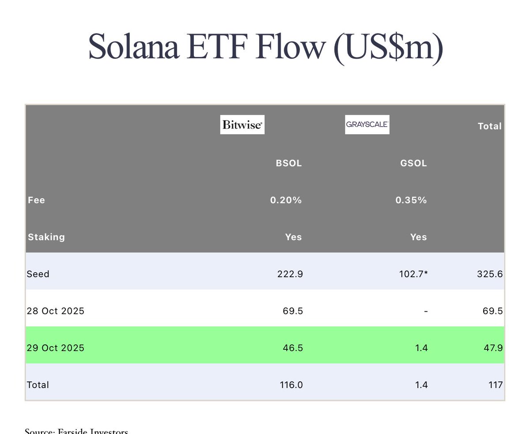
Task: Click the Total column header
Action: coord(489,126)
